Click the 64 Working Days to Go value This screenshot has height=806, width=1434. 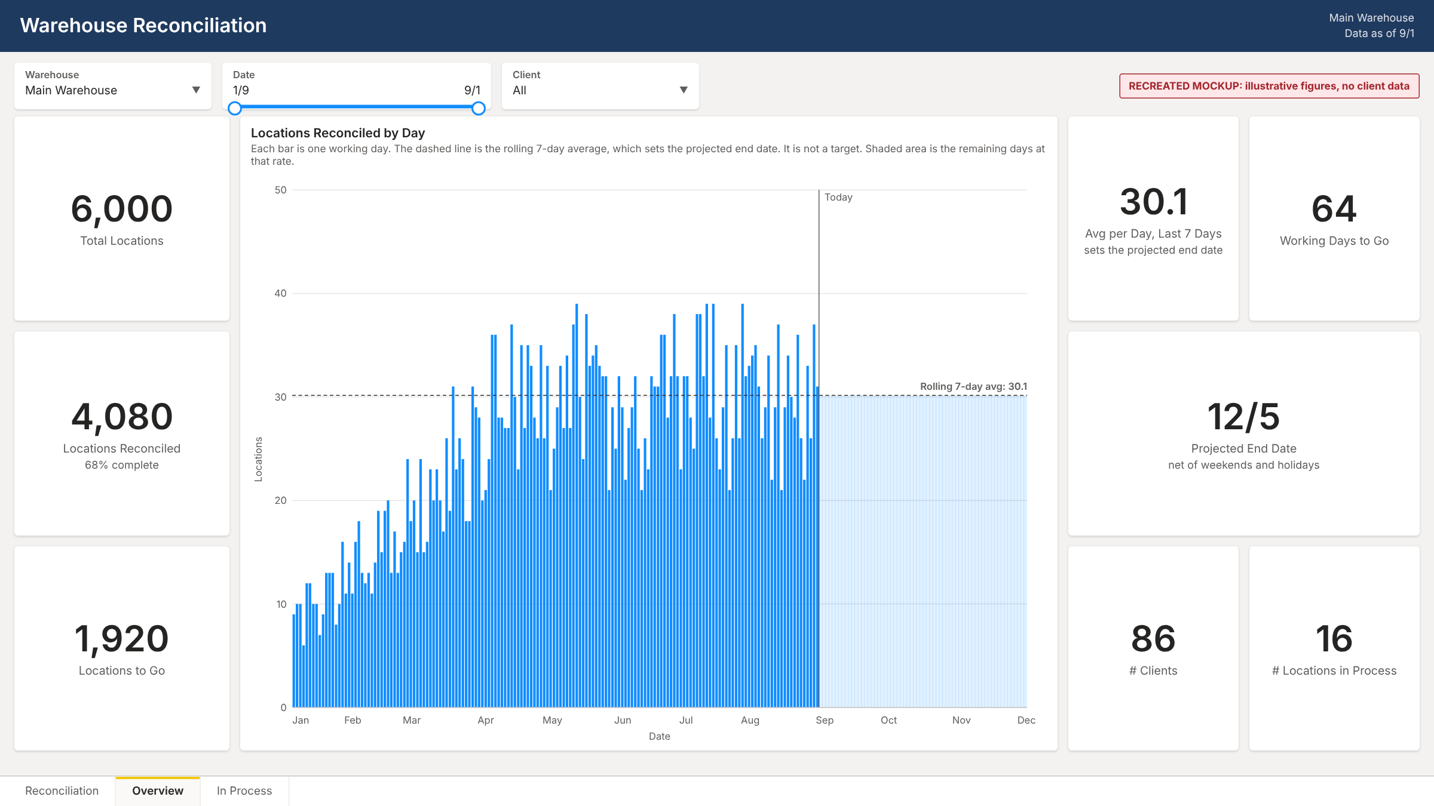pyautogui.click(x=1334, y=208)
